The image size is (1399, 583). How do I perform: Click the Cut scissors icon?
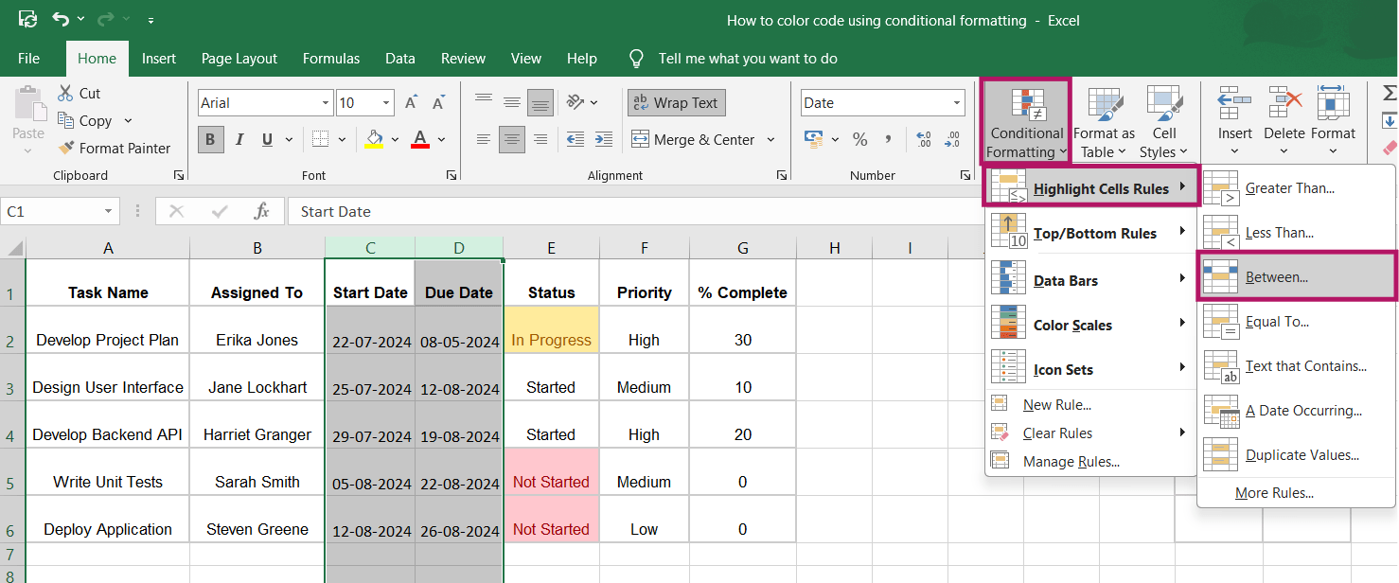[65, 93]
